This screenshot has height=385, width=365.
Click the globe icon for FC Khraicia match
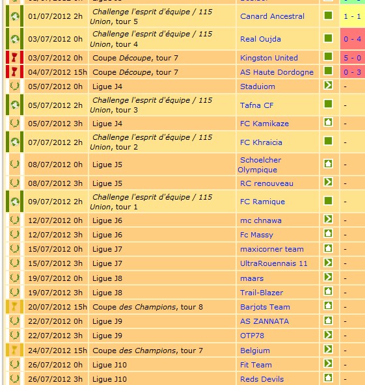(x=15, y=142)
